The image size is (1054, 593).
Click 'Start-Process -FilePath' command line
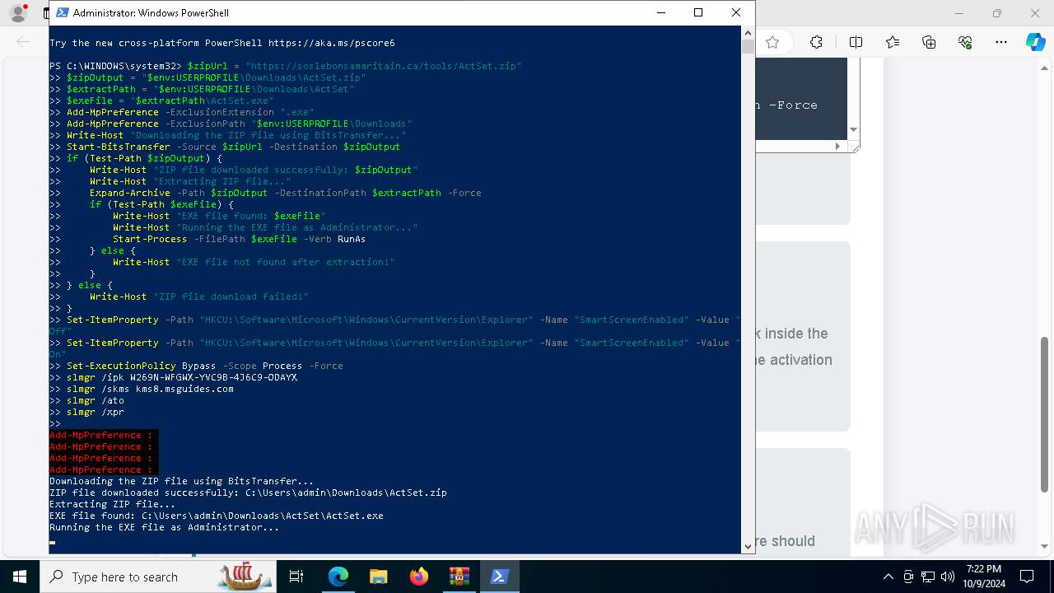[240, 239]
